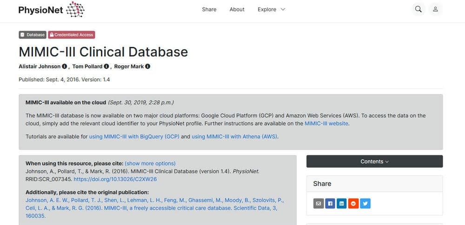Share on LinkedIn icon
The width and height of the screenshot is (465, 225).
(x=342, y=203)
